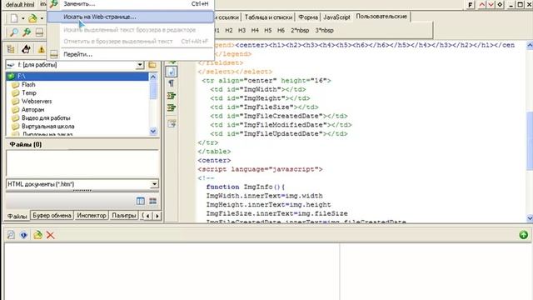Switch to the Пользовательские tab
Viewport: 533px width, 300px height.
coord(381,17)
